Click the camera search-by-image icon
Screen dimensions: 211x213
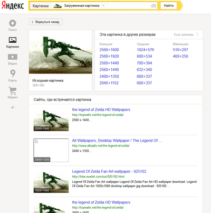tap(154, 6)
